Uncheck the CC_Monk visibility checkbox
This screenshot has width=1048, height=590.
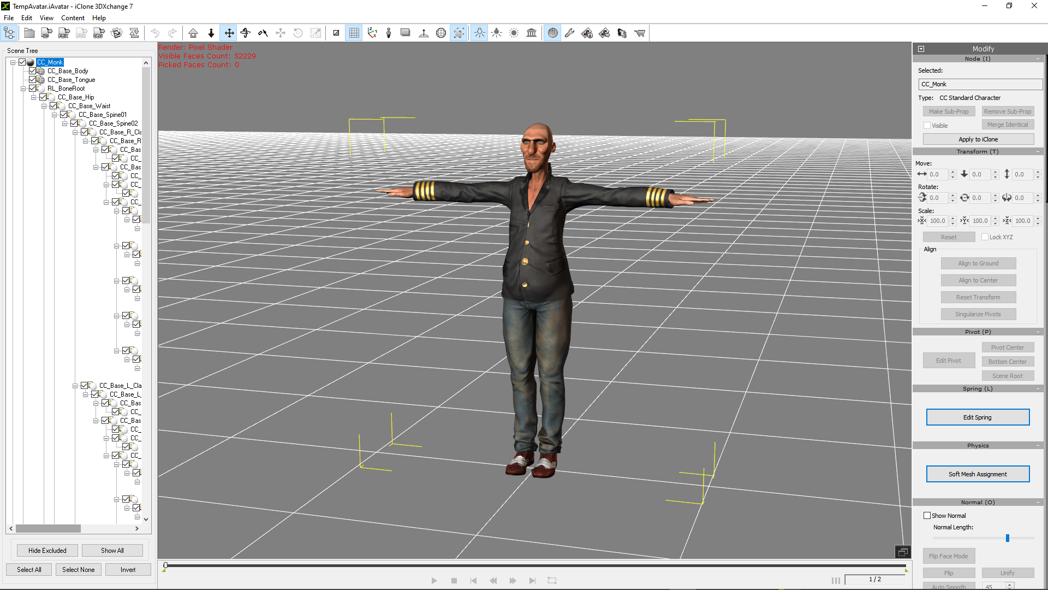[x=22, y=62]
